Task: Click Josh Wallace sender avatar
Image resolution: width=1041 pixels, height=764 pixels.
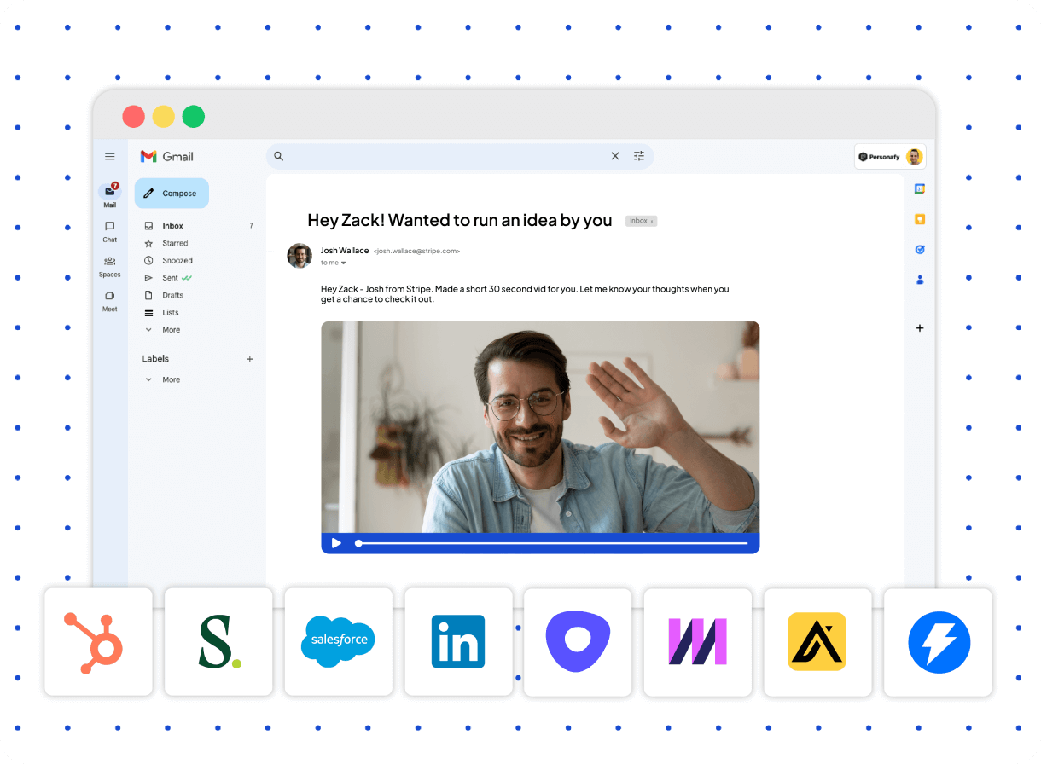Action: pyautogui.click(x=300, y=256)
